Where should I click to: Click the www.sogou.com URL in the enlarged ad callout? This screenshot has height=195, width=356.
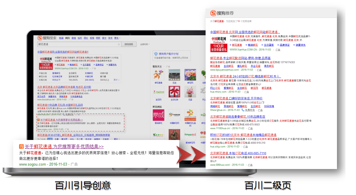tap(33, 164)
